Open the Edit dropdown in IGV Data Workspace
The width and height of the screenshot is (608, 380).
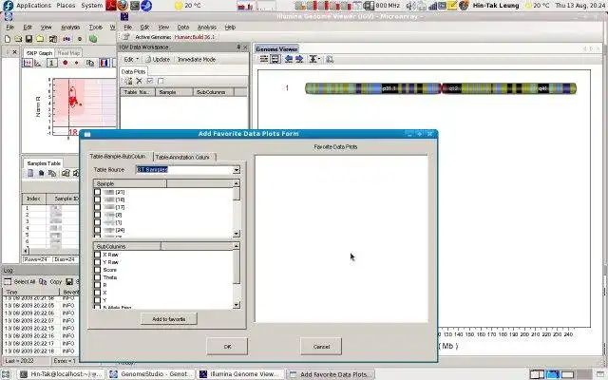(x=131, y=59)
